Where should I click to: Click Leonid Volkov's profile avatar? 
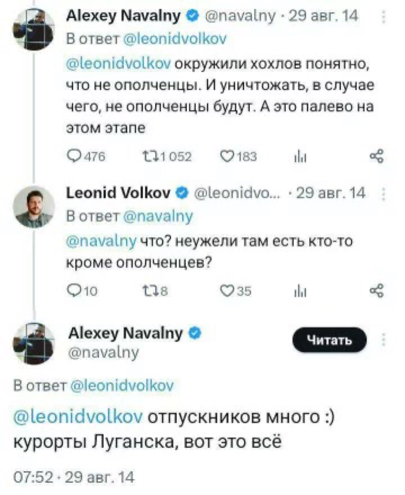(x=34, y=207)
